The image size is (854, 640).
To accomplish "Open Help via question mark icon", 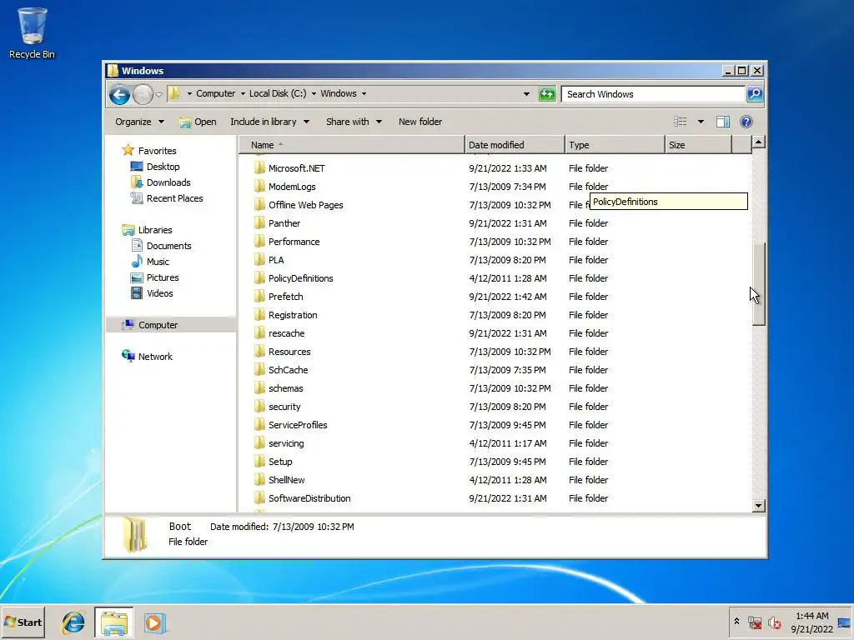I will point(746,122).
